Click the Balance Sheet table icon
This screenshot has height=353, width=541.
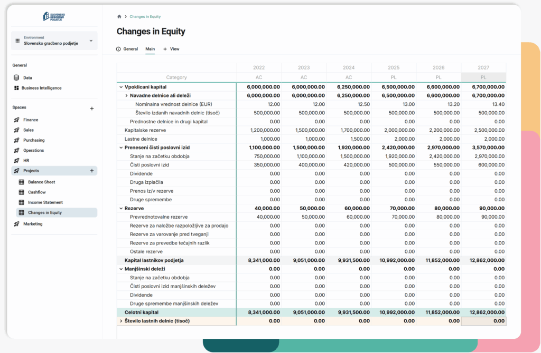coord(22,182)
